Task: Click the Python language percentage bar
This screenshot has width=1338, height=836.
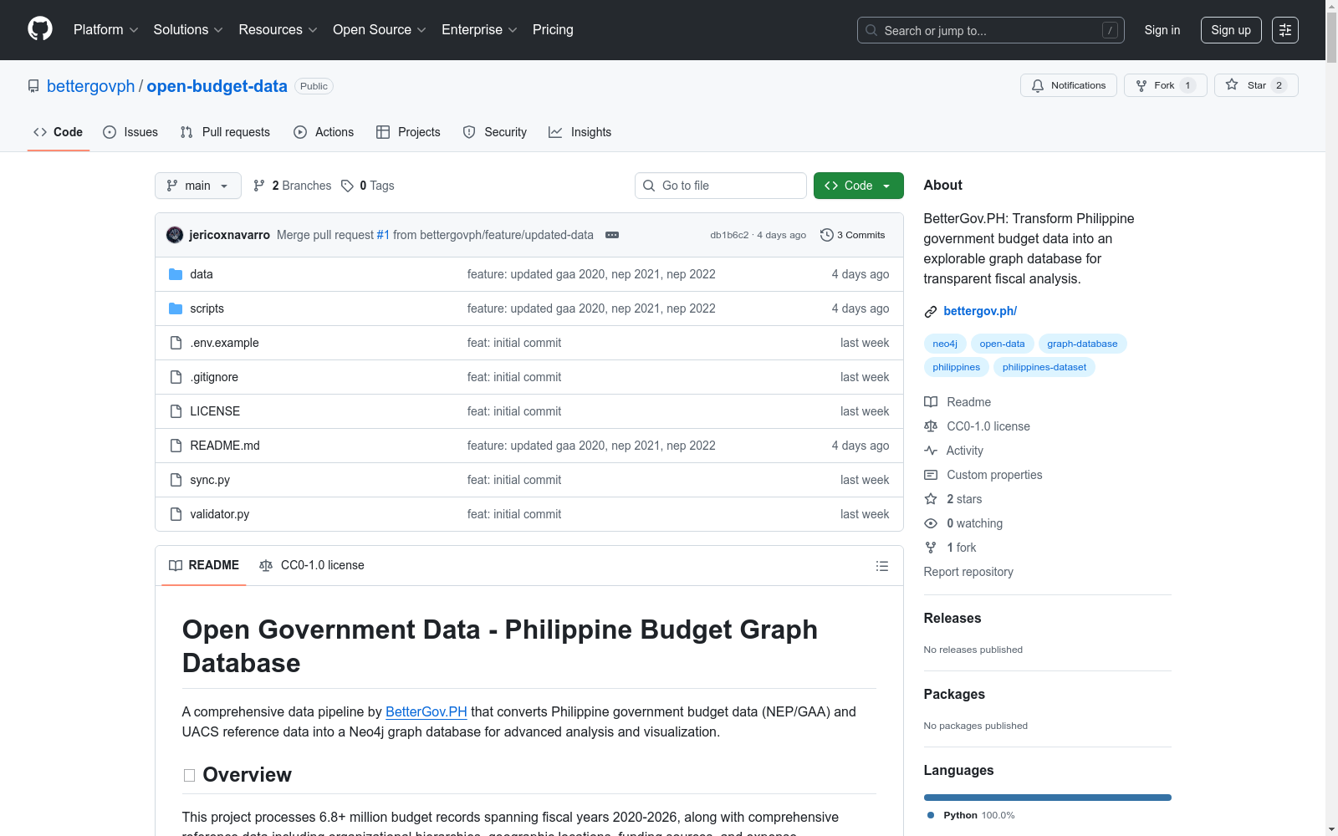Action: point(1048,798)
